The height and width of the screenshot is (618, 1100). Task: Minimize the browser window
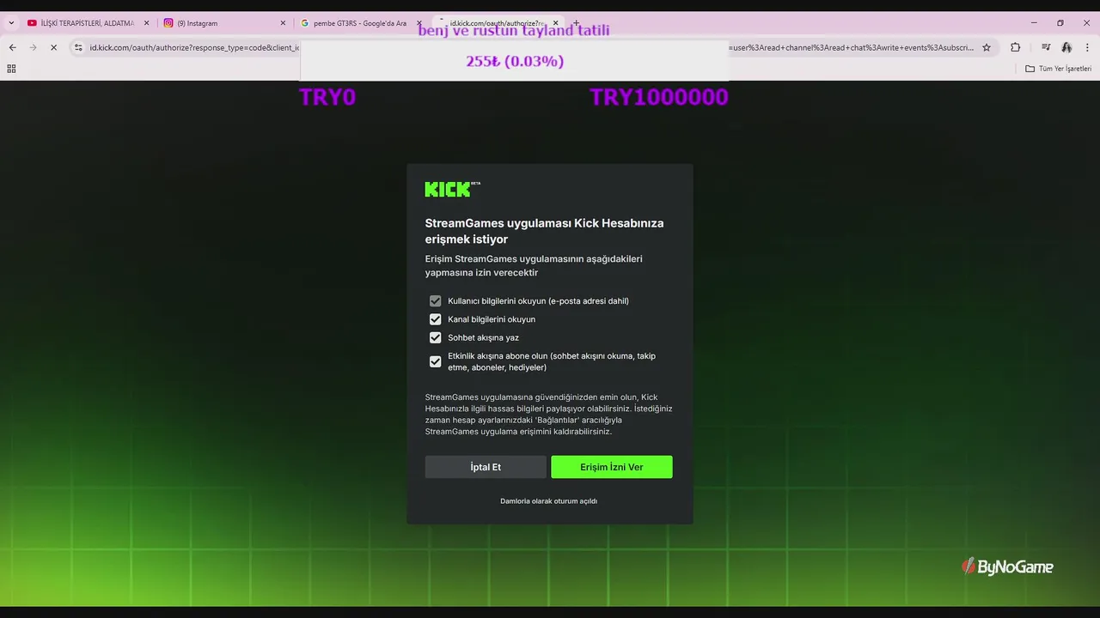point(1034,23)
